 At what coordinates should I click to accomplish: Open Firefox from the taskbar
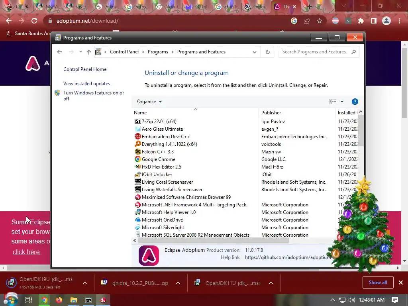pos(59,300)
